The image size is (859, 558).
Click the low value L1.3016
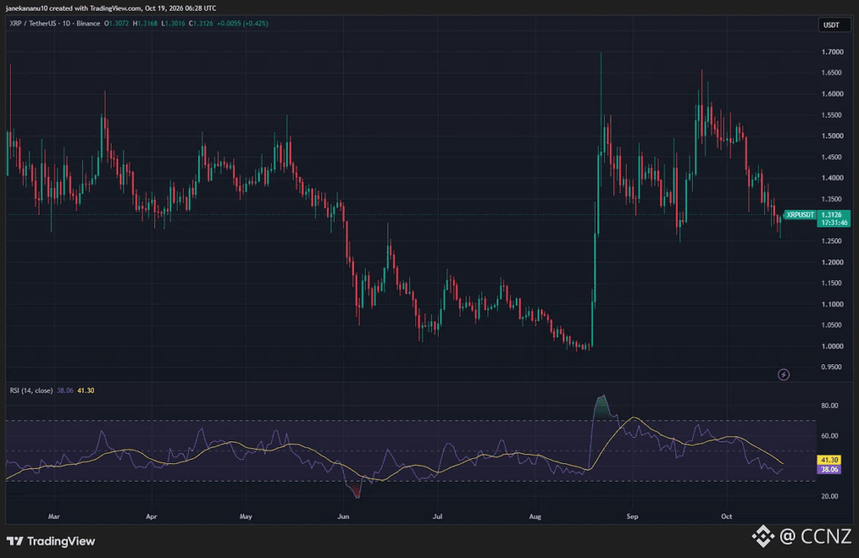point(173,23)
